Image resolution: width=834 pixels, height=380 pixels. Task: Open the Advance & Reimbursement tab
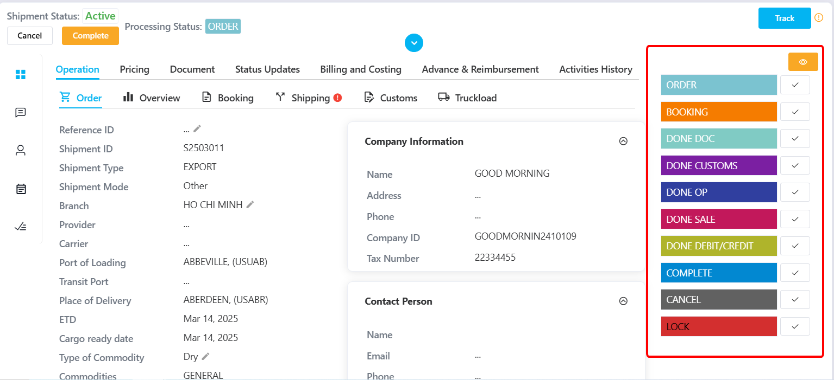point(480,69)
